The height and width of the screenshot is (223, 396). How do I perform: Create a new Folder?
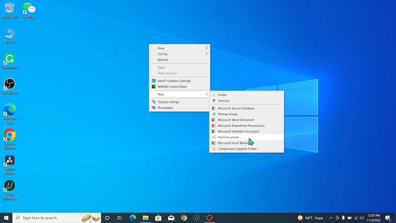pos(247,95)
